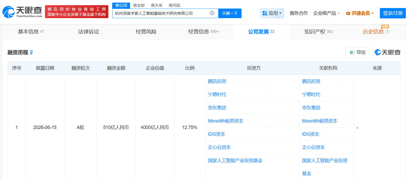Open the 经营信息 tab
Viewport: 406px width, 180px height.
[x=204, y=32]
